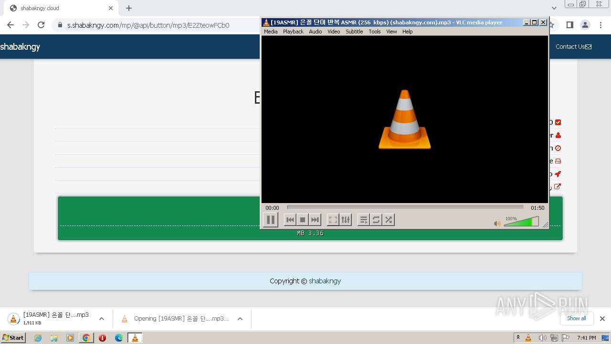Image resolution: width=611 pixels, height=344 pixels.
Task: Click VLC elapsed time 00:00 label
Action: click(x=272, y=208)
